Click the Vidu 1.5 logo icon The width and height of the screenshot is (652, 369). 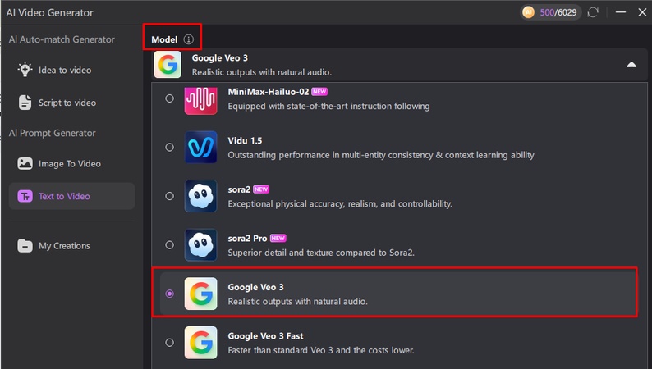(x=200, y=148)
